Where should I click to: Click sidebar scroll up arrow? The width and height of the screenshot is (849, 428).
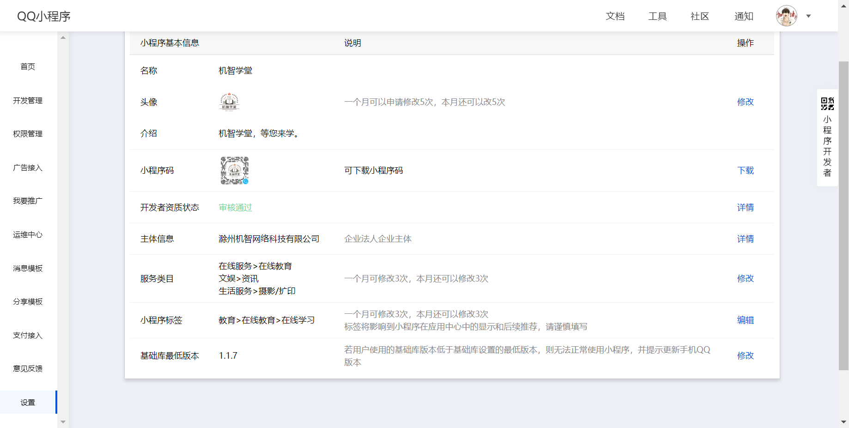click(63, 37)
